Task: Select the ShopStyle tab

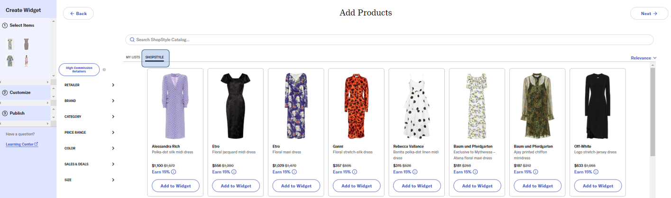Action: pyautogui.click(x=155, y=58)
